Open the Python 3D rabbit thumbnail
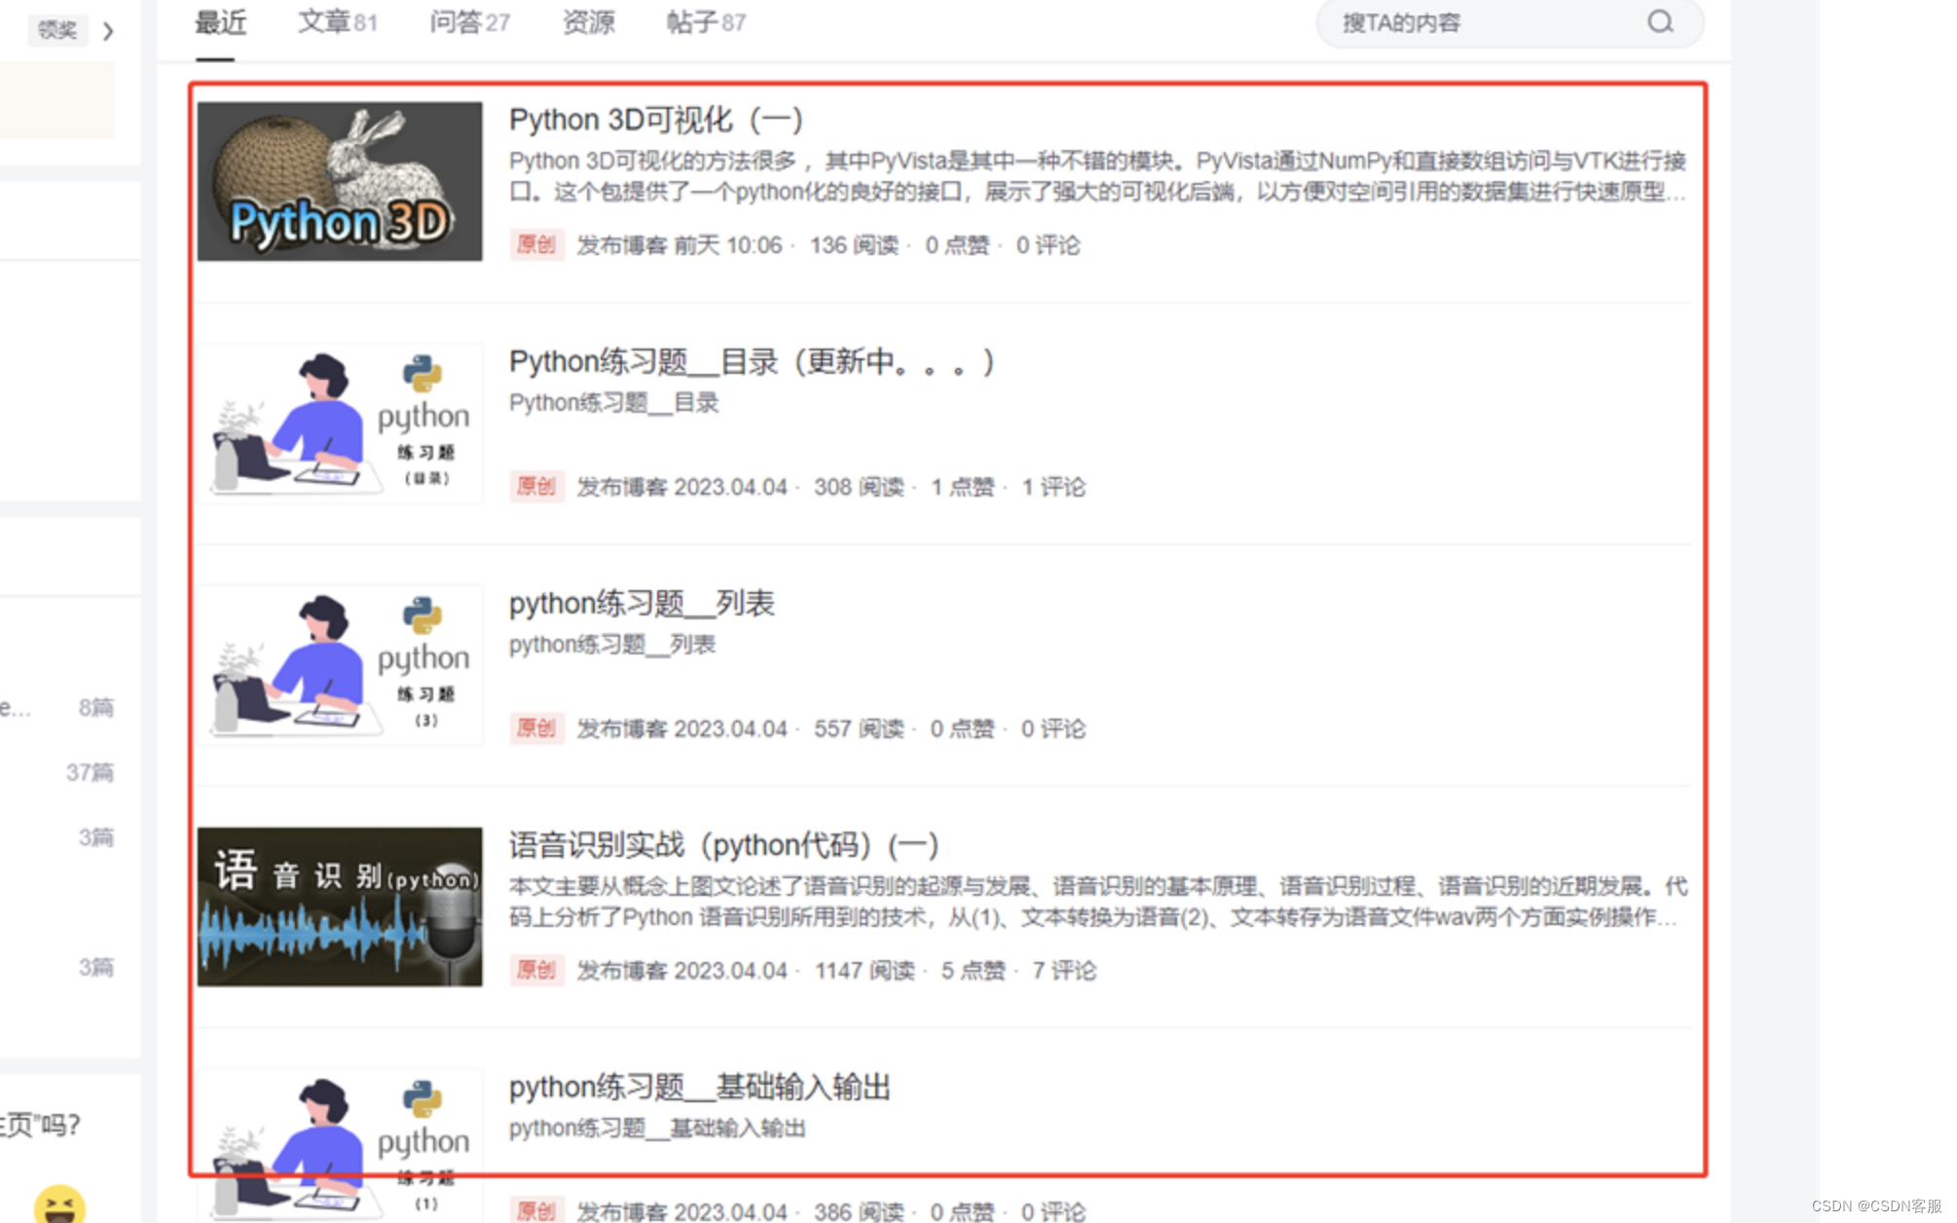This screenshot has height=1223, width=1957. (x=340, y=181)
